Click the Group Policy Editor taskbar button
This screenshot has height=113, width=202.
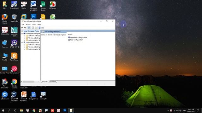pyautogui.click(x=71, y=110)
